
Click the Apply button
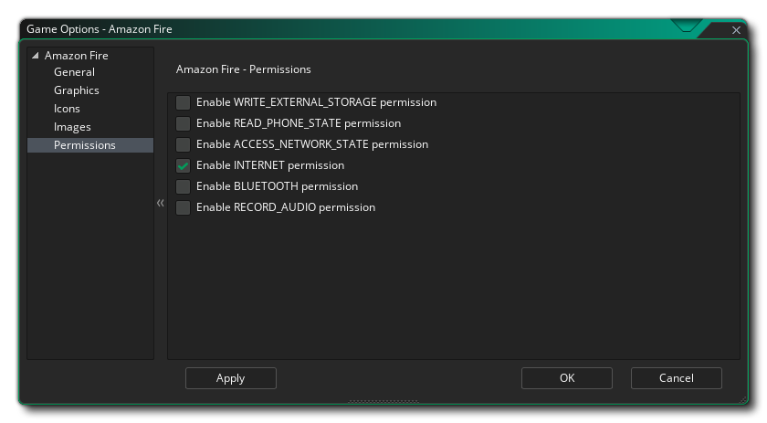point(231,378)
